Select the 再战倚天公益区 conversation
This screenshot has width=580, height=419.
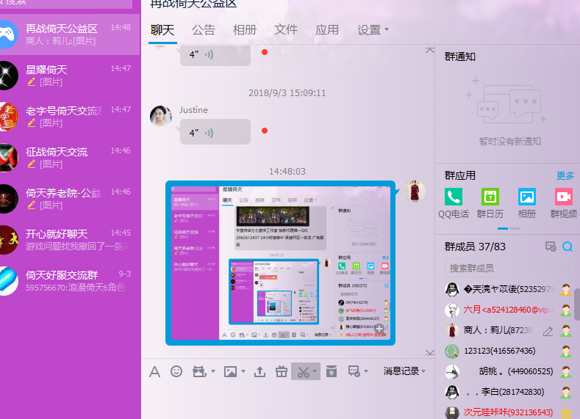click(70, 34)
